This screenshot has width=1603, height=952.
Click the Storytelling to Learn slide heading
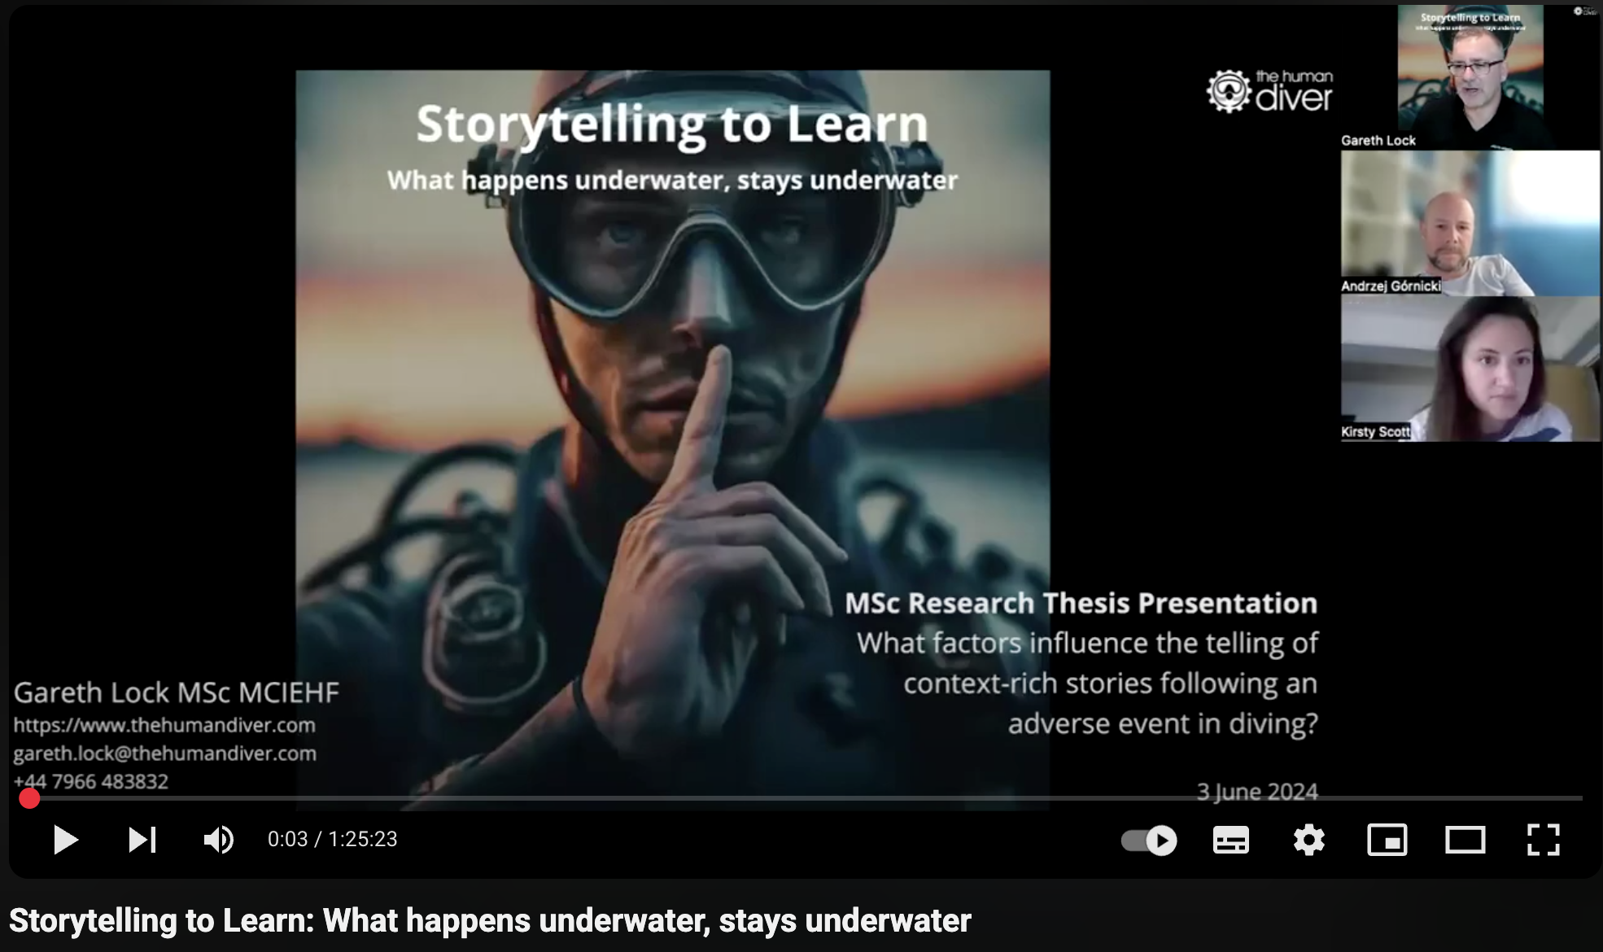point(672,124)
